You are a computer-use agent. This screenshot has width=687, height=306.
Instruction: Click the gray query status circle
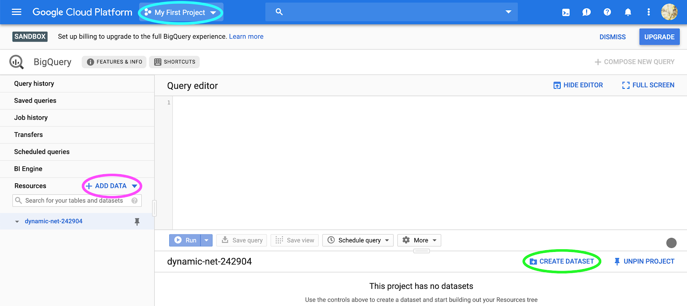point(672,243)
